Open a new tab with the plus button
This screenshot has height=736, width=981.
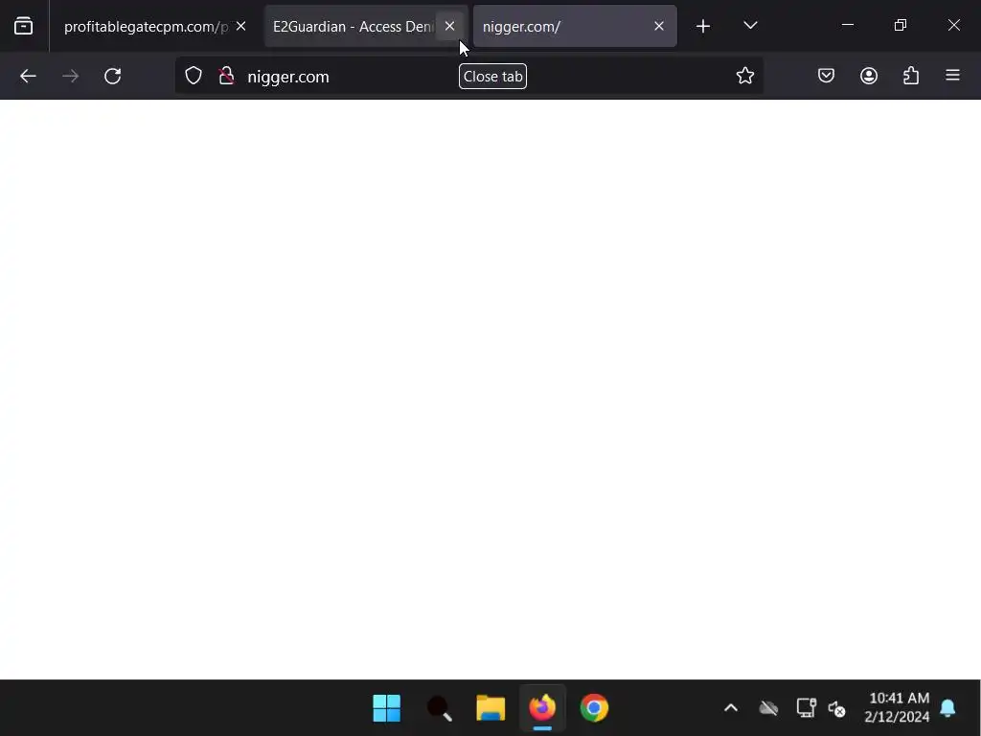[703, 26]
